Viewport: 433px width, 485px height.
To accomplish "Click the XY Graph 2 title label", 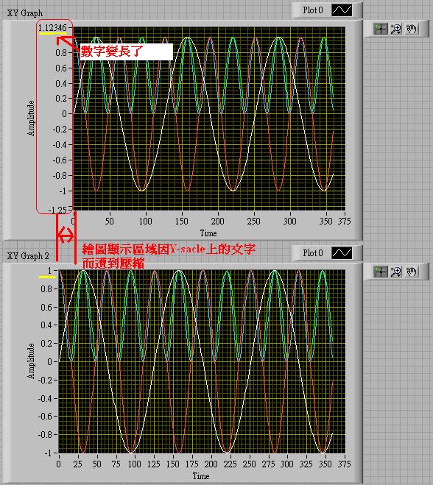I will (28, 256).
